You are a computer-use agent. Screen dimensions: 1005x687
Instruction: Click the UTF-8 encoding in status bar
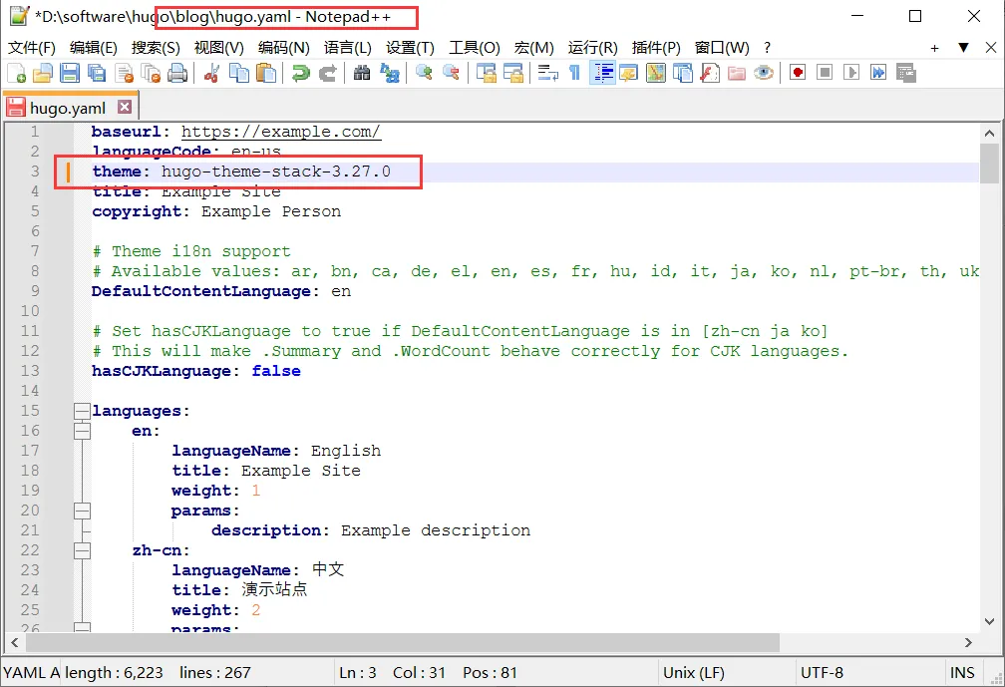tap(822, 673)
